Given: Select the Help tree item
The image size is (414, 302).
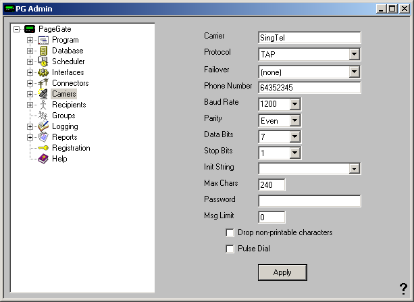Looking at the screenshot, I should pos(59,159).
